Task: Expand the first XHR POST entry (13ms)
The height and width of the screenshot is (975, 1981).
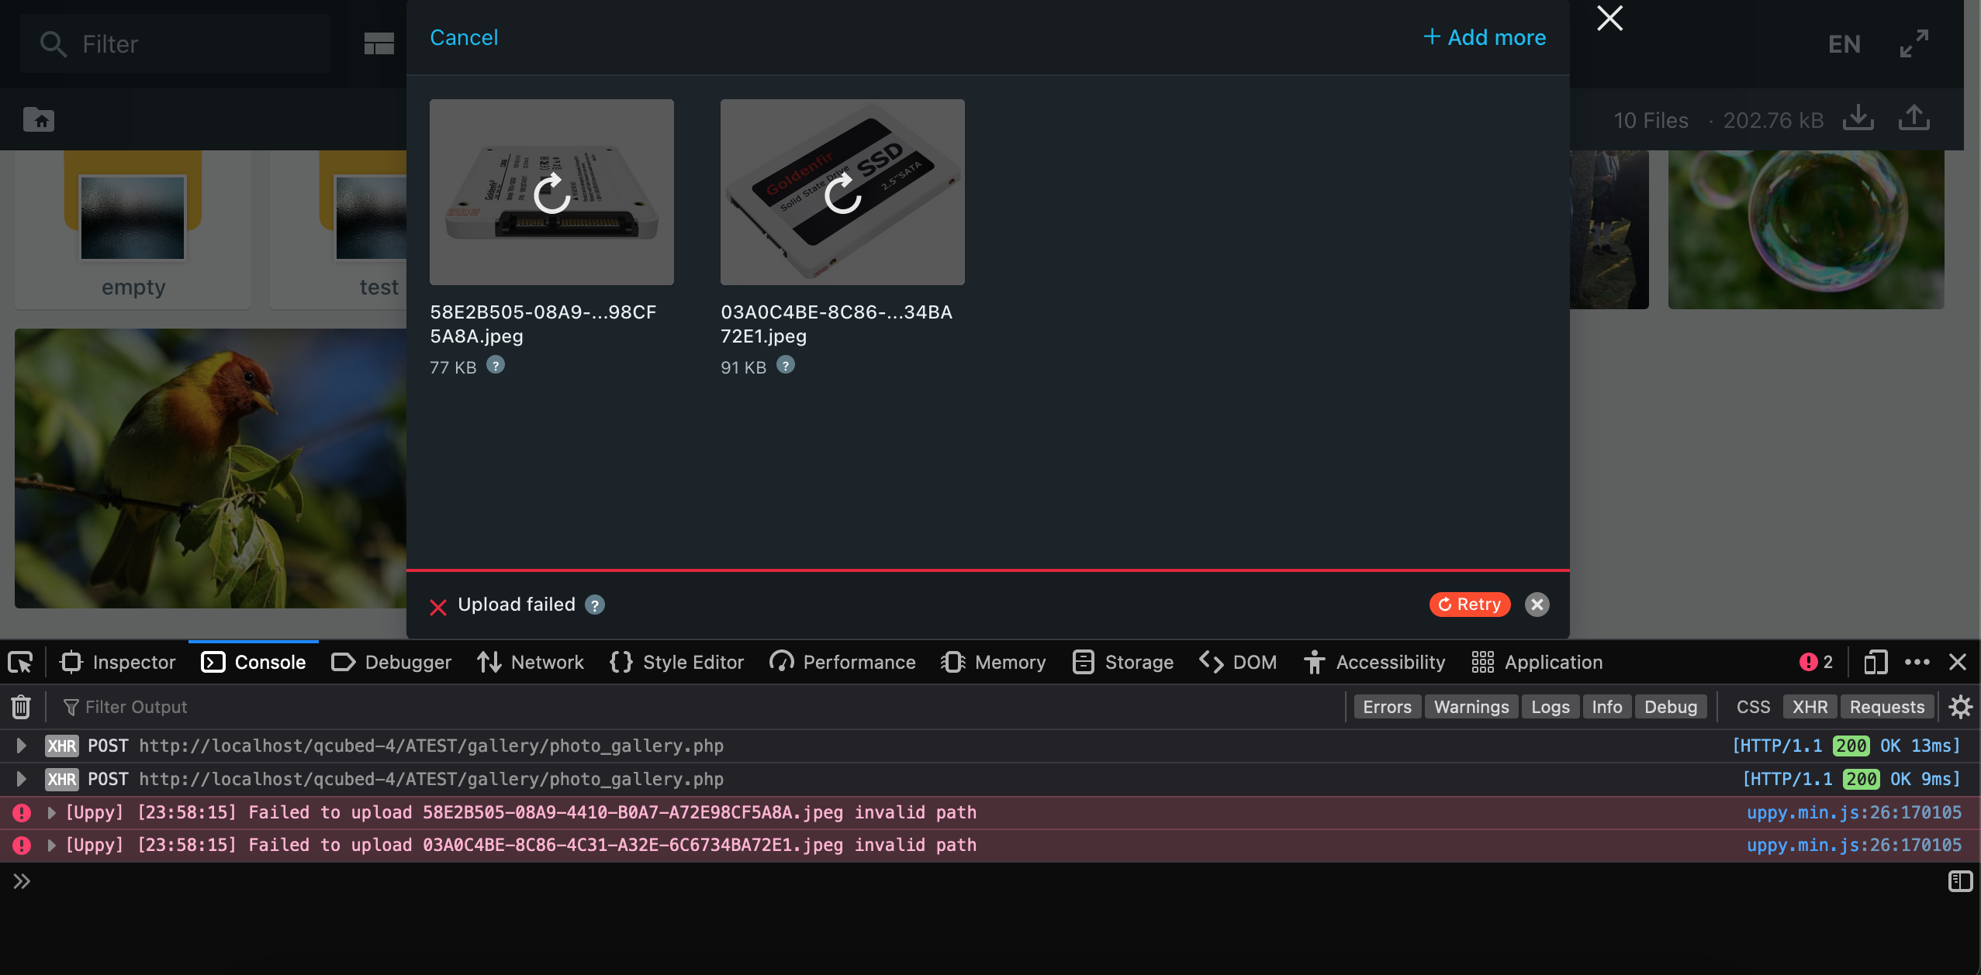Action: tap(22, 746)
